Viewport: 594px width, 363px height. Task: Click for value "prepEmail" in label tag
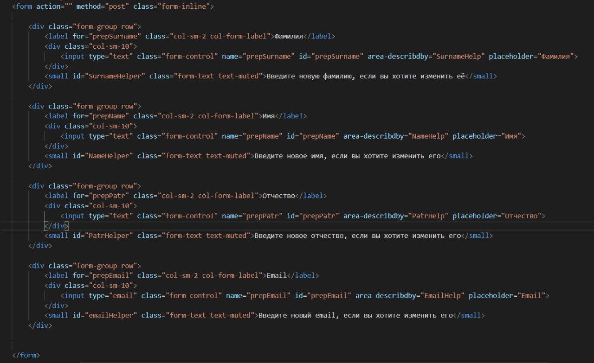point(111,275)
